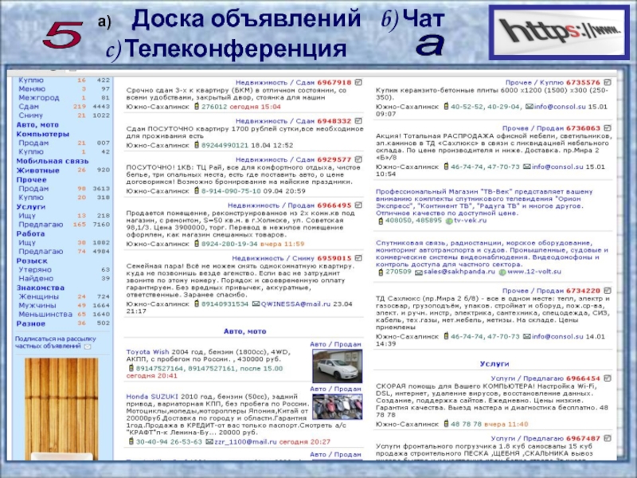Click the note icon beside ad 6966495
The height and width of the screenshot is (478, 637).
click(x=358, y=206)
